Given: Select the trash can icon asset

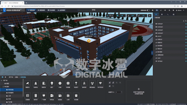Looking at the screenshot, I should coord(76,96).
